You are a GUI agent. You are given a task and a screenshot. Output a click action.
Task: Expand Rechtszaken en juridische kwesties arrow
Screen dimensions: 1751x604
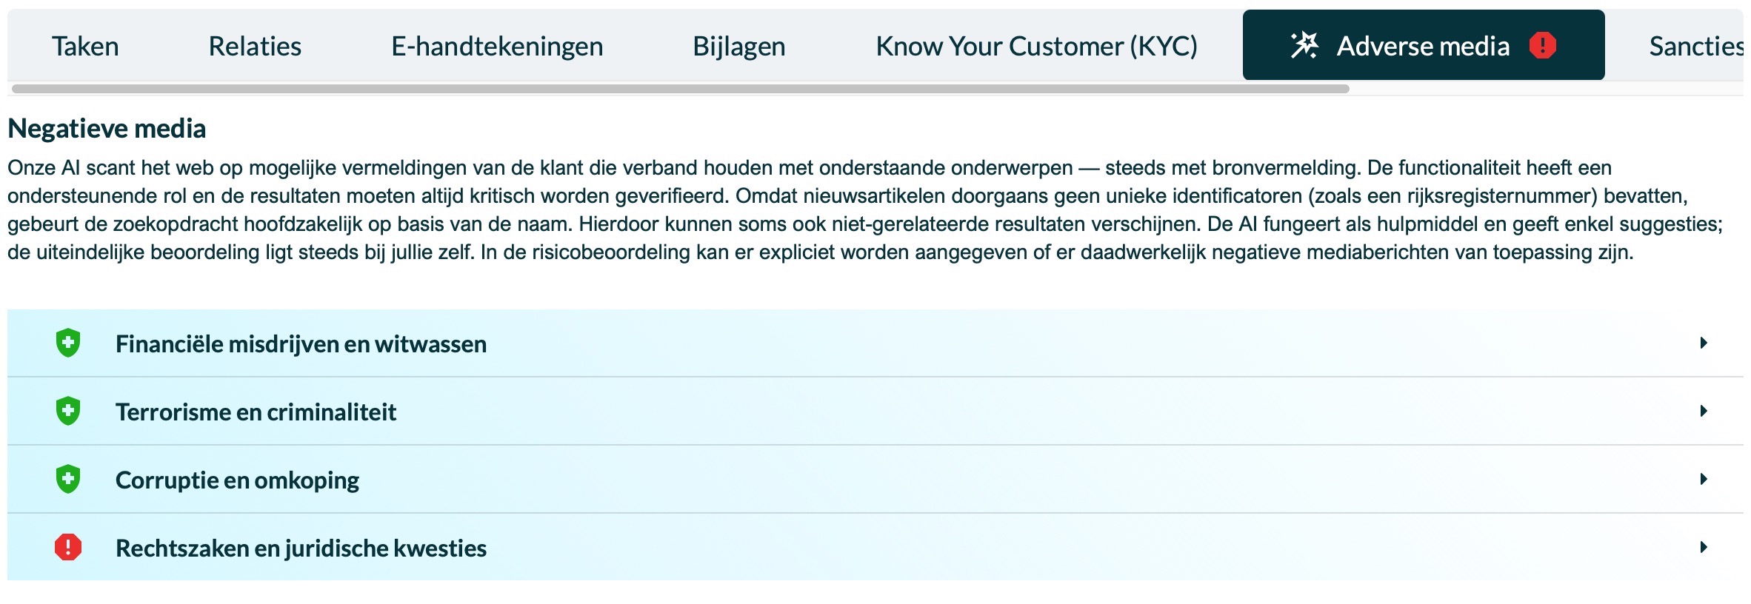(1704, 548)
